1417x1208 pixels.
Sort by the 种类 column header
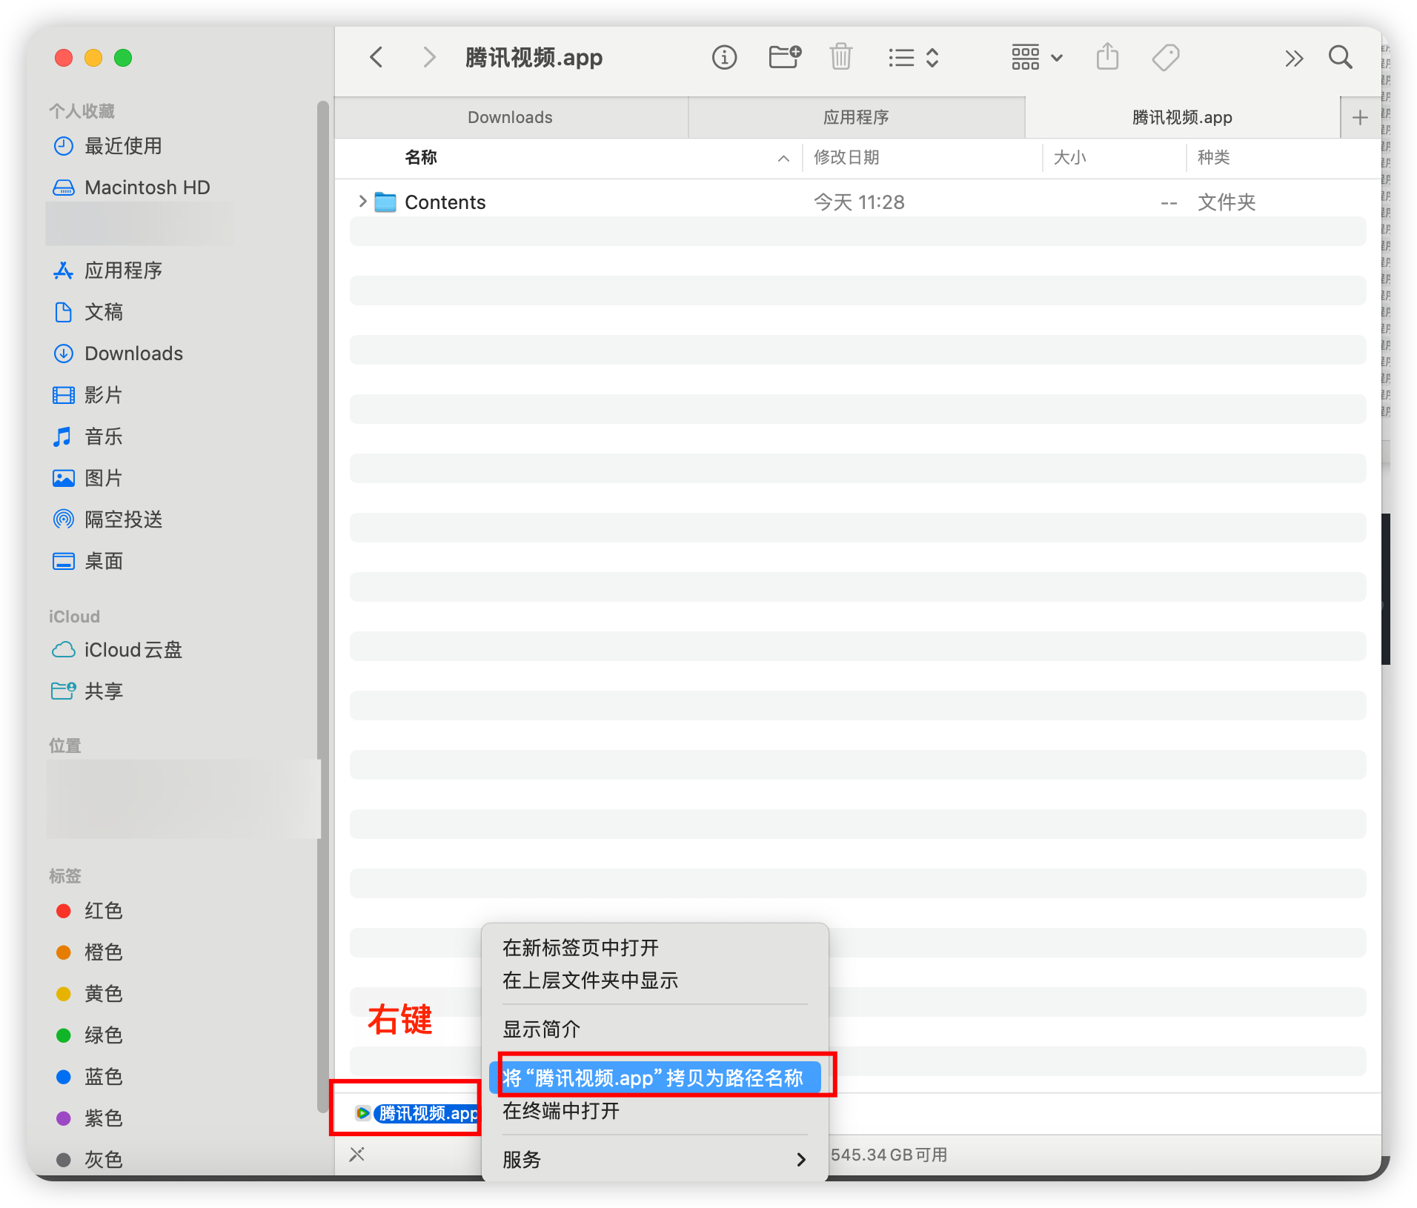(x=1213, y=157)
